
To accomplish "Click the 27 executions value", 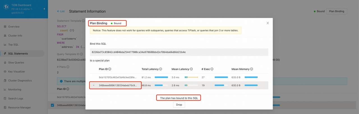I will click(203, 77).
